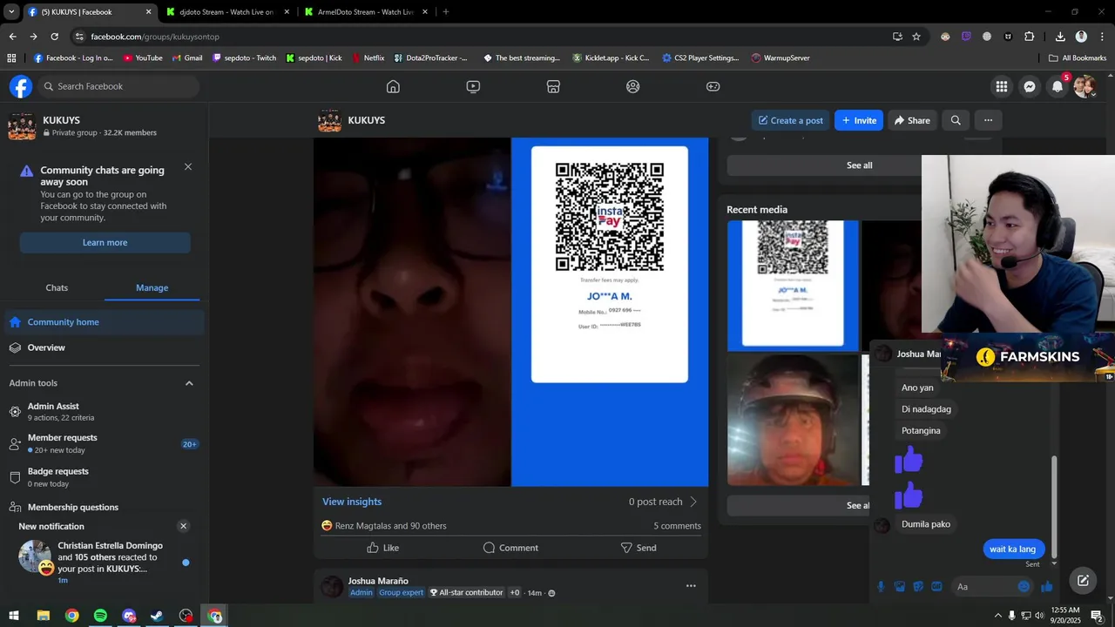Click the chat message Aa field
The image size is (1115, 627).
coord(993,587)
